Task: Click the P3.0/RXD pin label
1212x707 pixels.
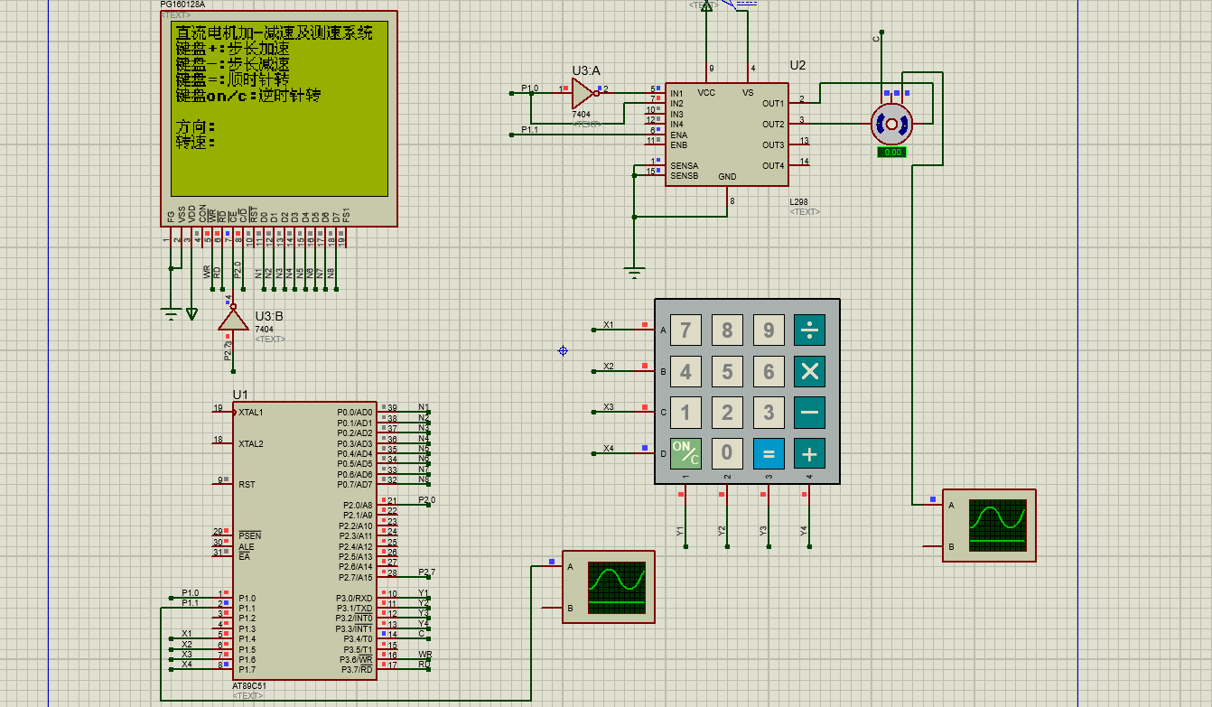Action: tap(355, 599)
